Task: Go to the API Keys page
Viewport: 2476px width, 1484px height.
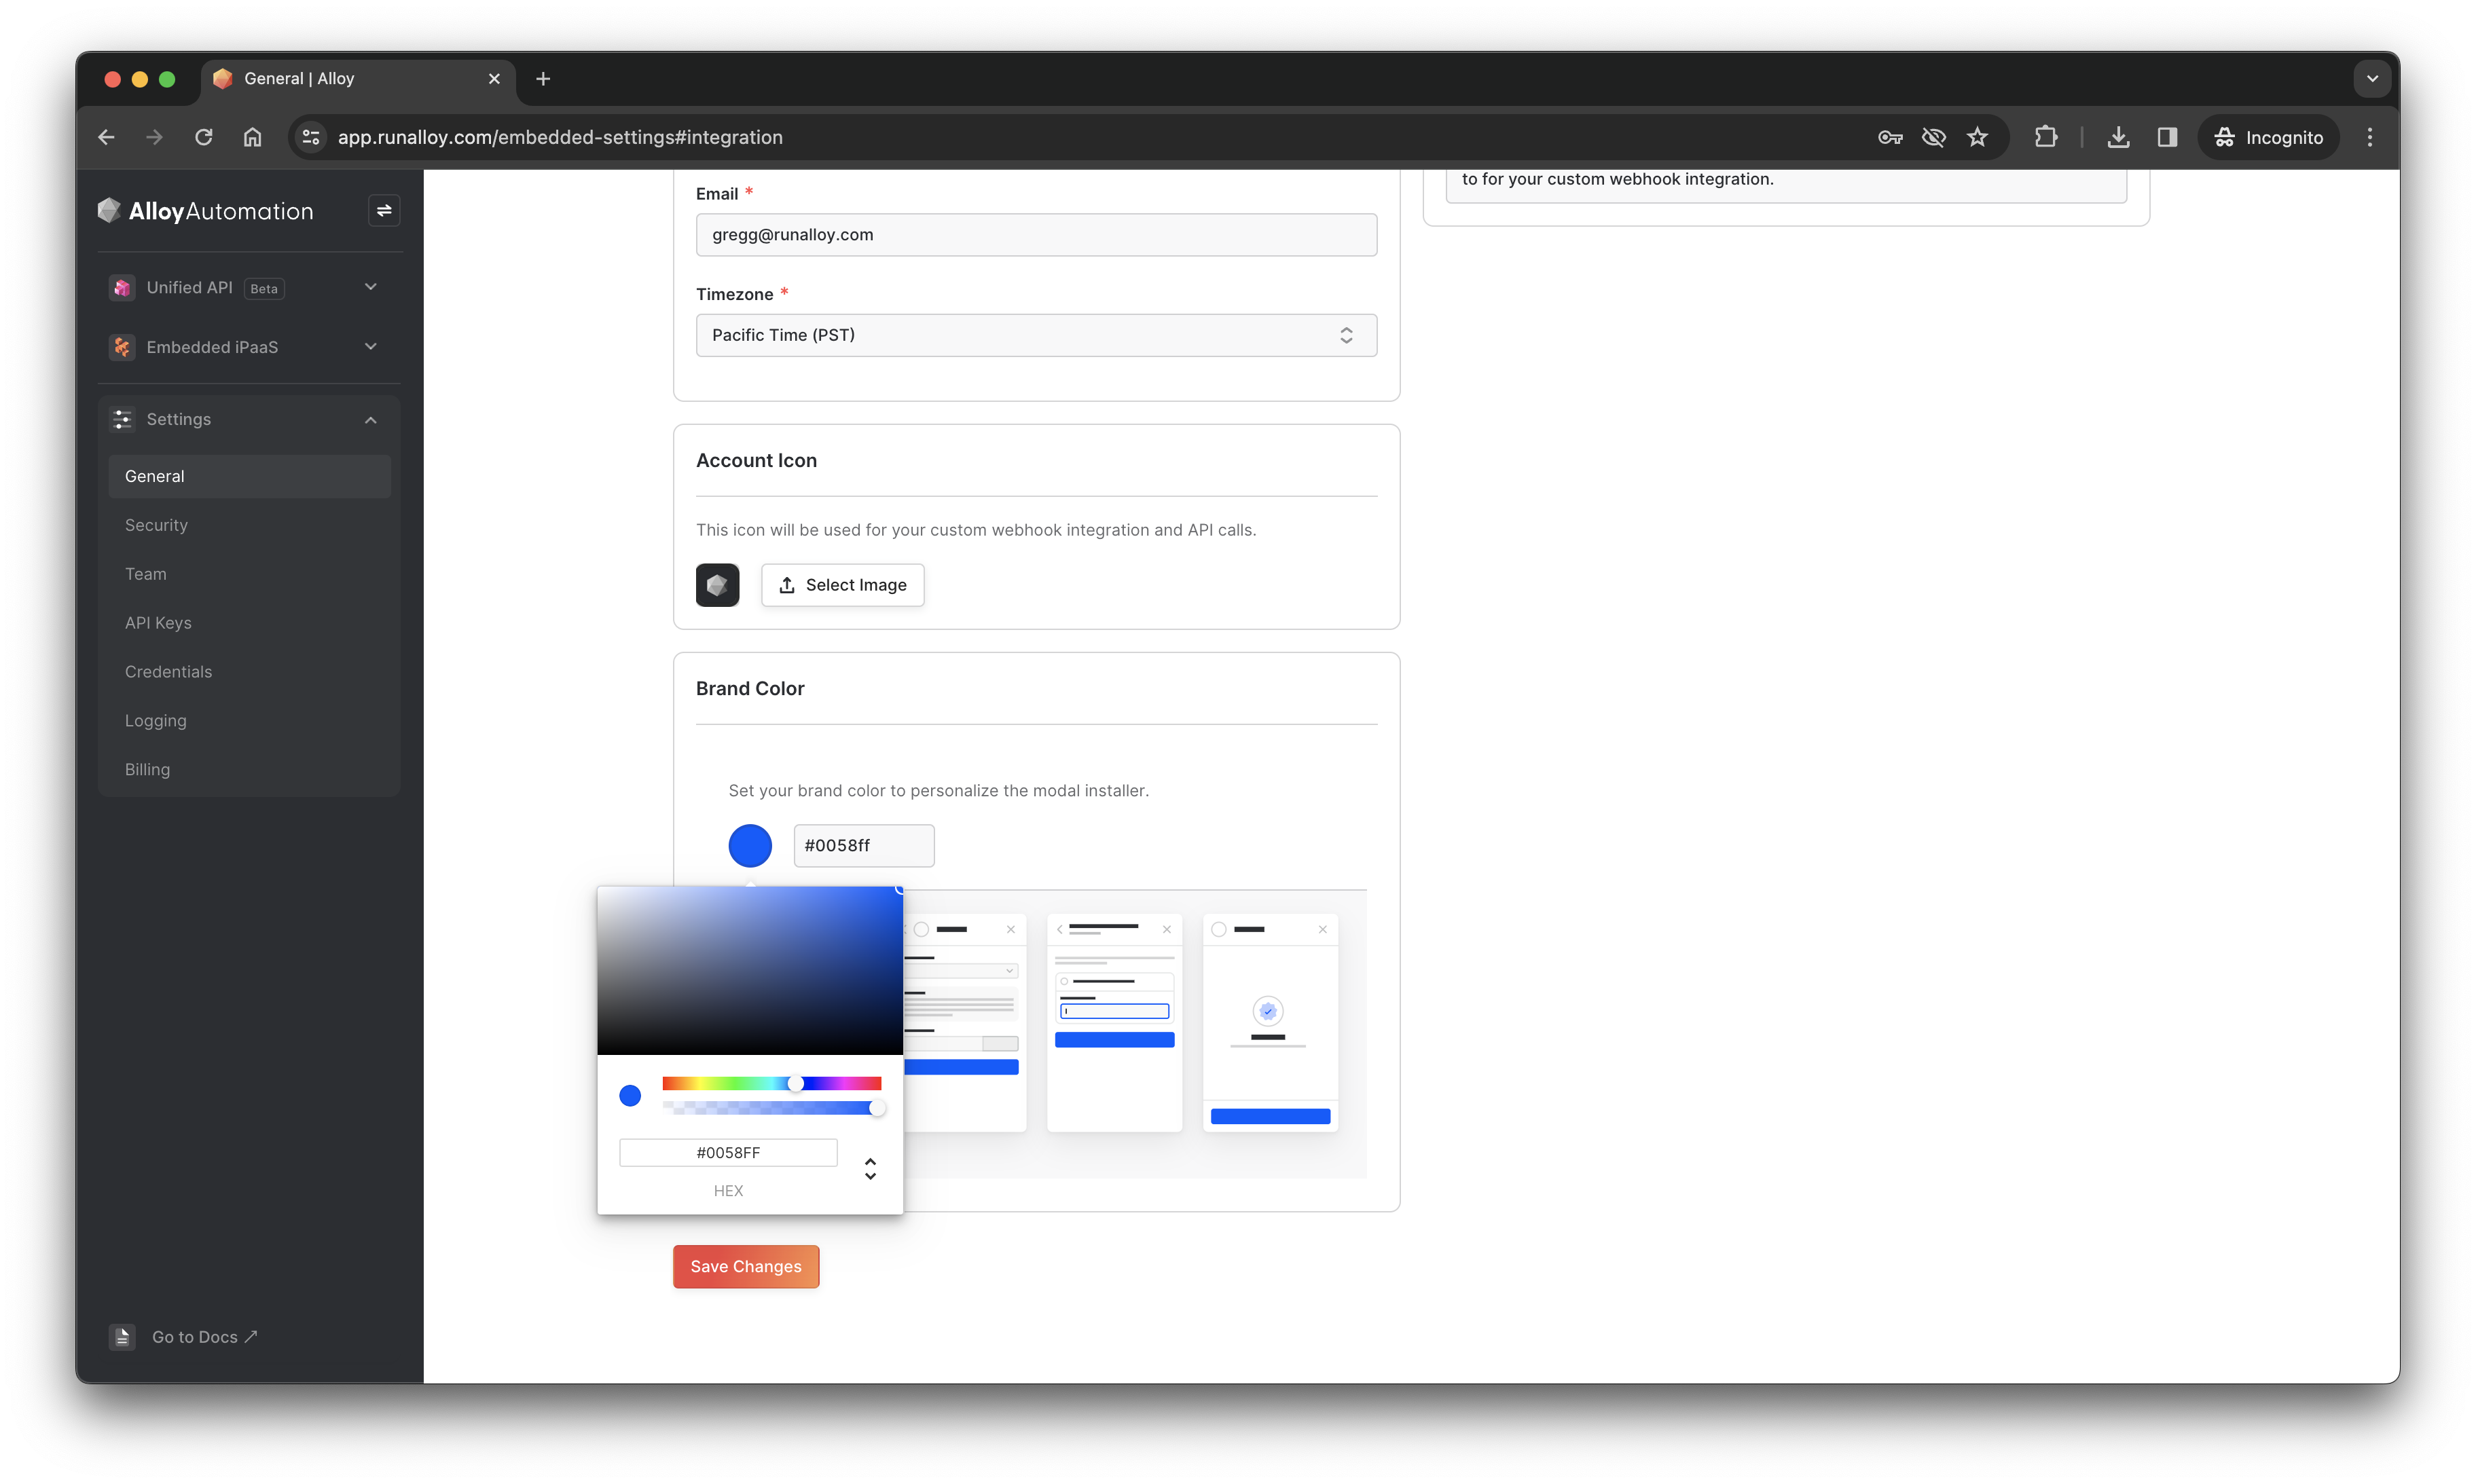Action: (158, 623)
